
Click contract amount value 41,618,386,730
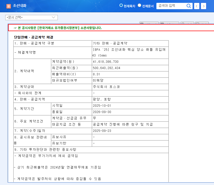(130, 62)
